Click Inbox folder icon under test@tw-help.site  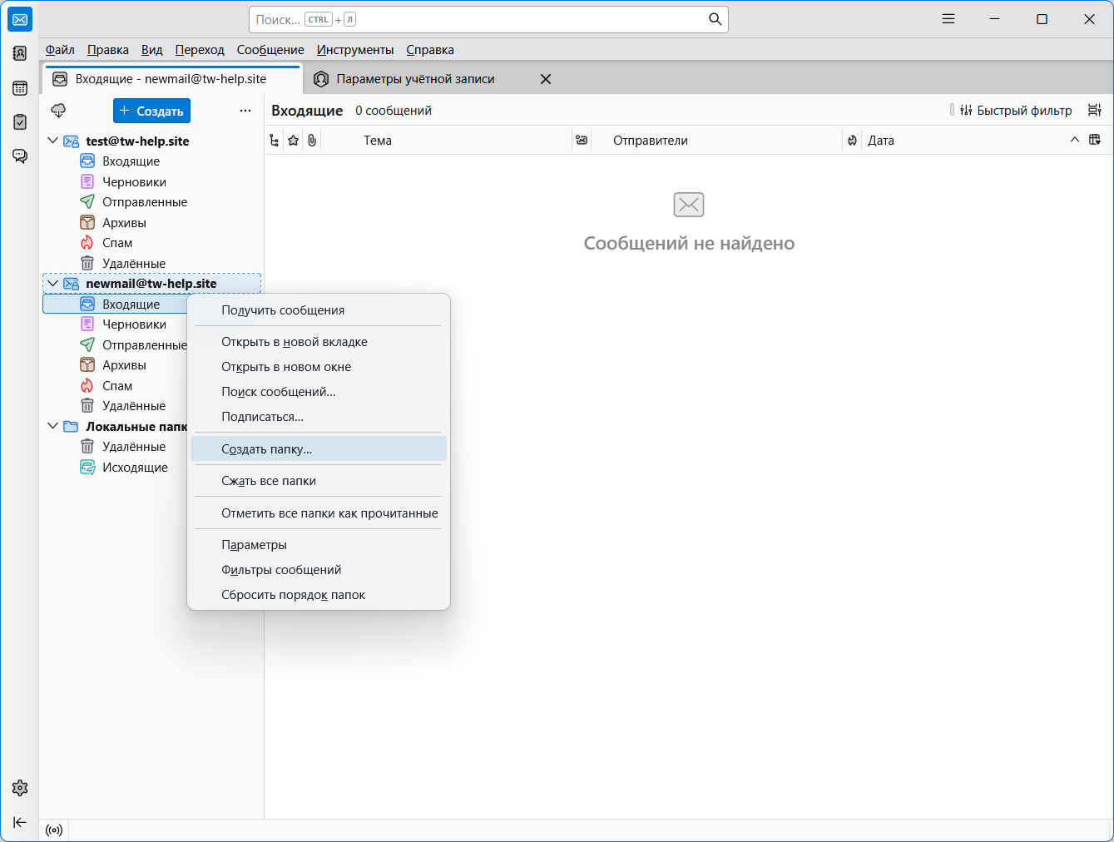click(x=87, y=161)
